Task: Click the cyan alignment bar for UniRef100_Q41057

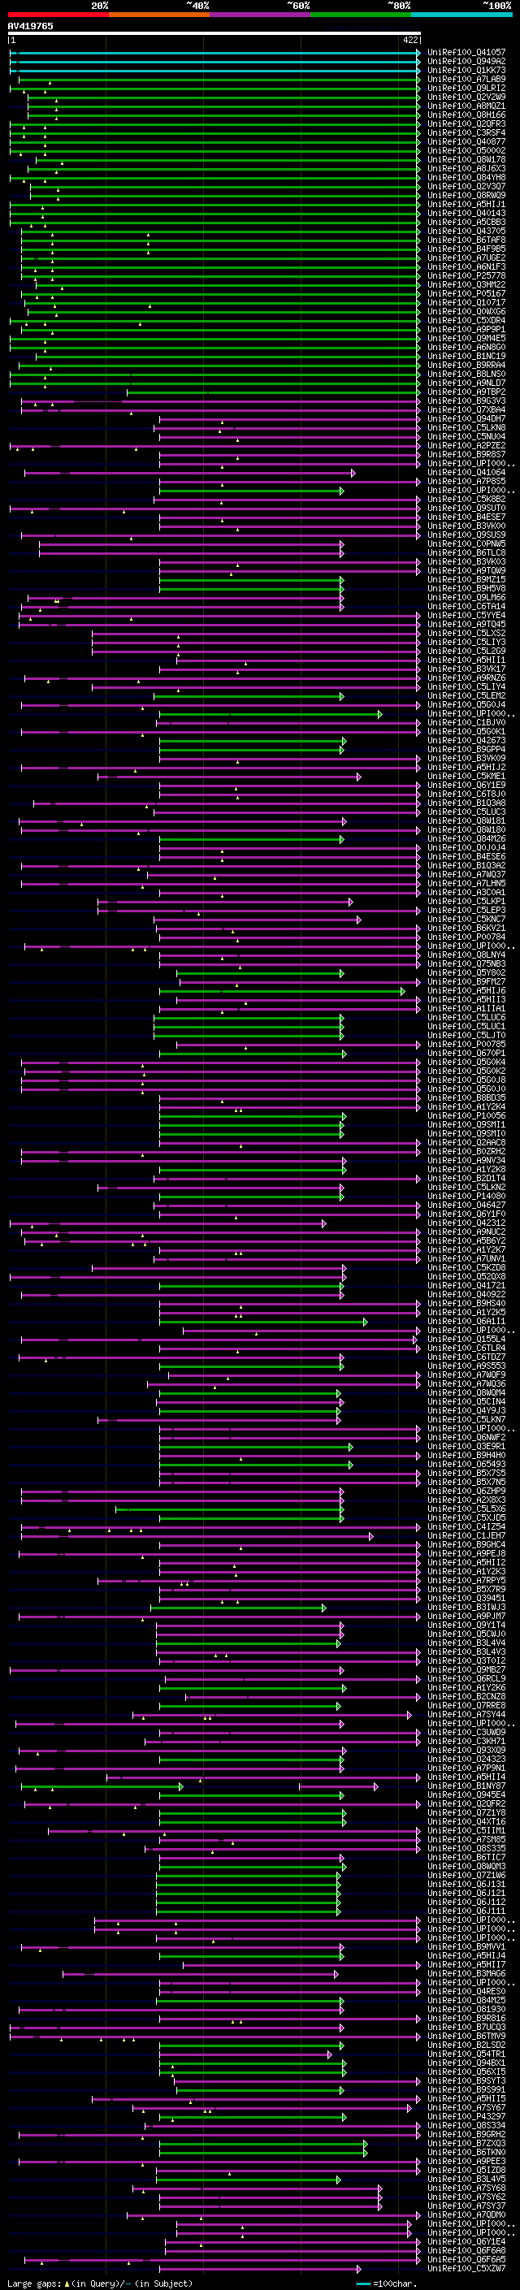Action: [215, 53]
